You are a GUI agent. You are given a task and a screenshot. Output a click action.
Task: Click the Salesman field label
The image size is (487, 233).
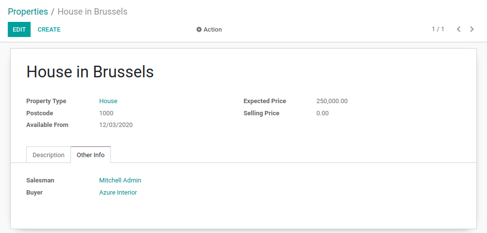tap(40, 180)
